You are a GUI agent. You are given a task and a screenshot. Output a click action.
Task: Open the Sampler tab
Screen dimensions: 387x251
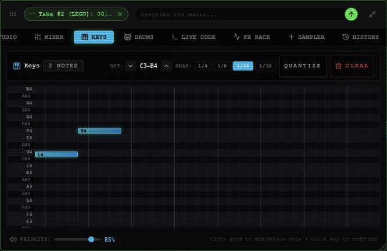307,37
